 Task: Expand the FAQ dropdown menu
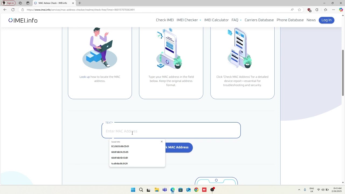click(236, 20)
